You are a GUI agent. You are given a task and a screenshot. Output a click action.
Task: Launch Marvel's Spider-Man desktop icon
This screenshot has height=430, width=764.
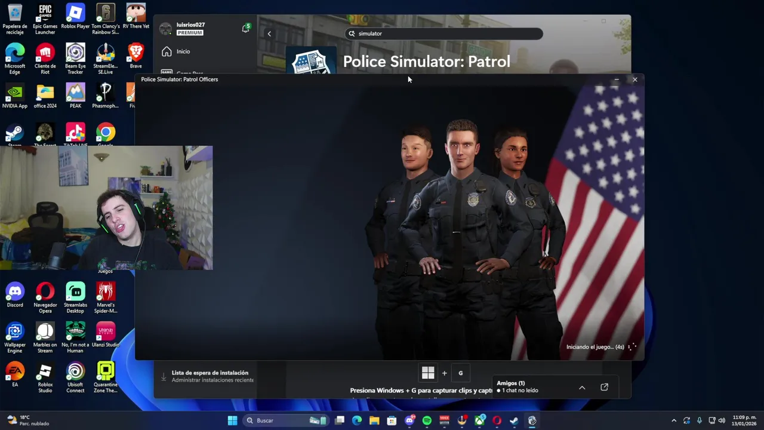[x=106, y=298]
